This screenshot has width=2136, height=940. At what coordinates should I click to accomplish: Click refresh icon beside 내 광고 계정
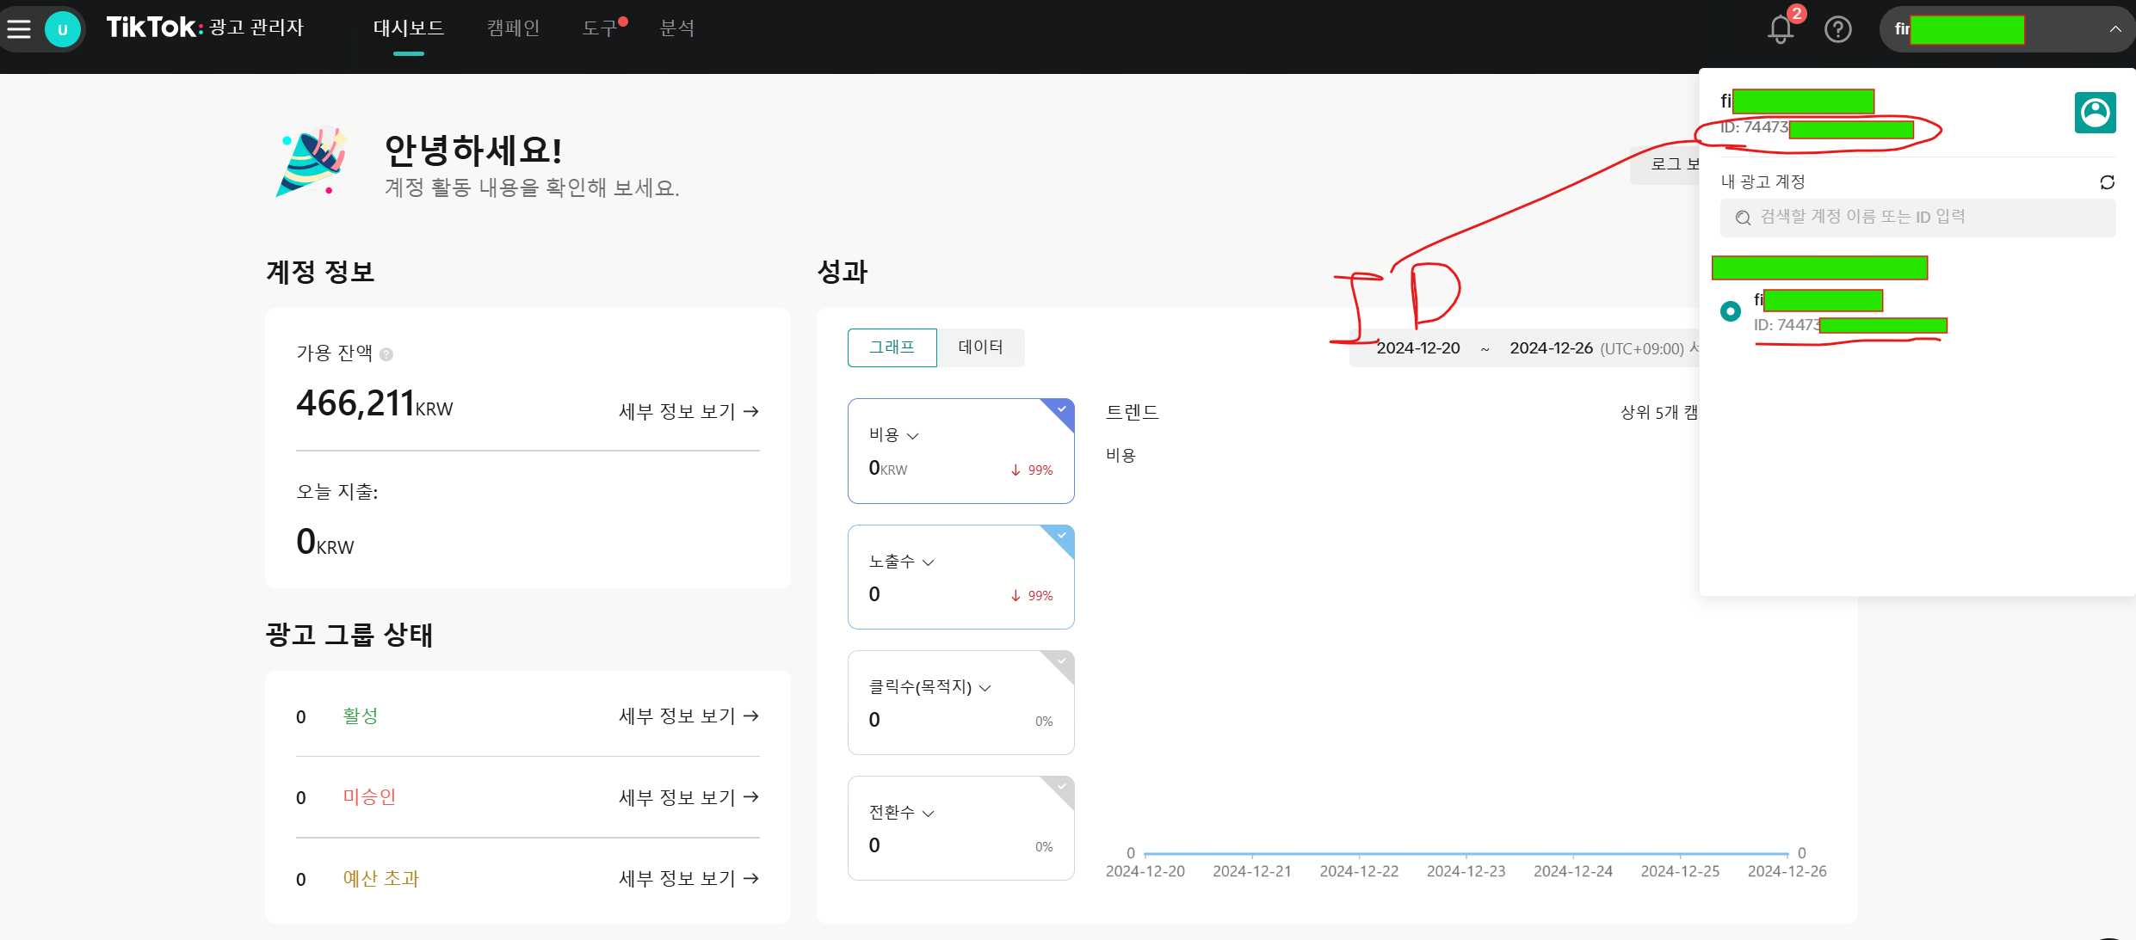pos(2107,182)
